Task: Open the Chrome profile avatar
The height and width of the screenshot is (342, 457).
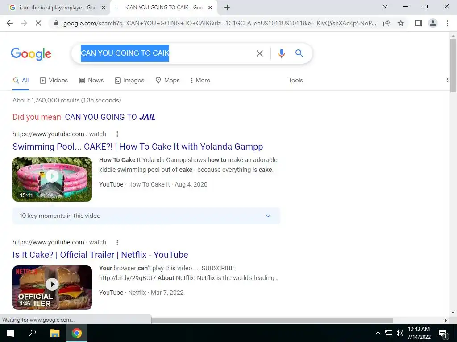Action: [x=433, y=23]
